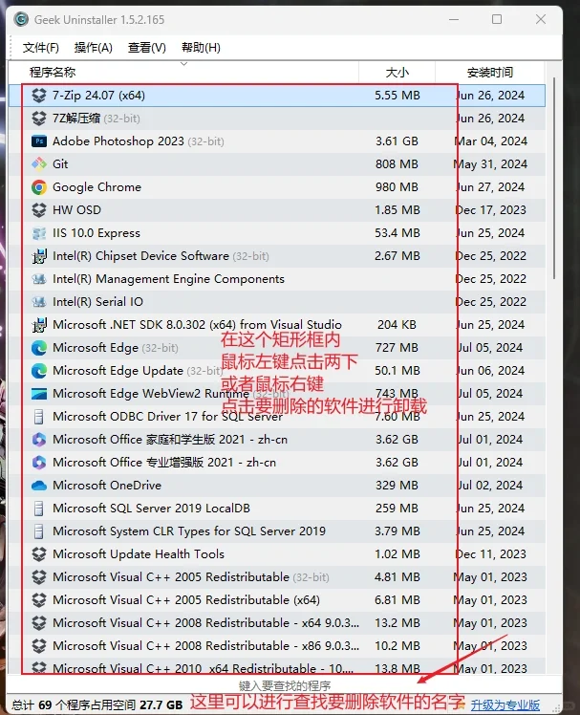Click the Microsoft Edge Update icon
This screenshot has height=715, width=580.
click(39, 371)
